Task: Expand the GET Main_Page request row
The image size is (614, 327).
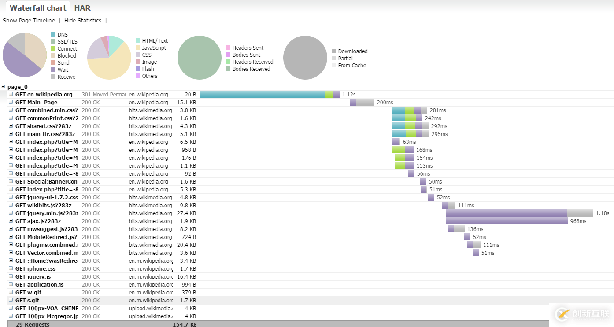Action: pos(11,102)
